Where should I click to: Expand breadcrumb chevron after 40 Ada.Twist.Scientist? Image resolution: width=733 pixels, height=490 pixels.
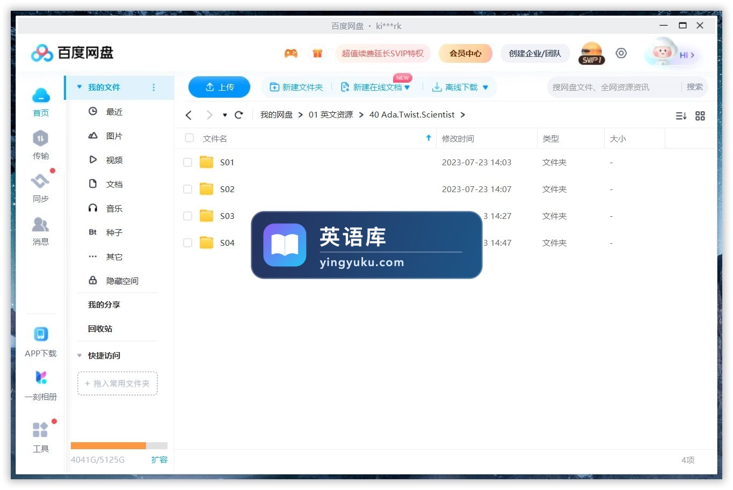coord(463,115)
